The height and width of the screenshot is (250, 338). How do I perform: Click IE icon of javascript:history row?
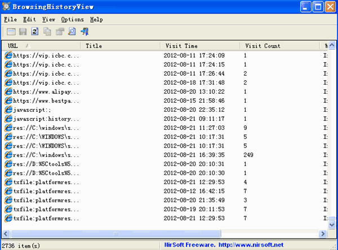(8, 119)
